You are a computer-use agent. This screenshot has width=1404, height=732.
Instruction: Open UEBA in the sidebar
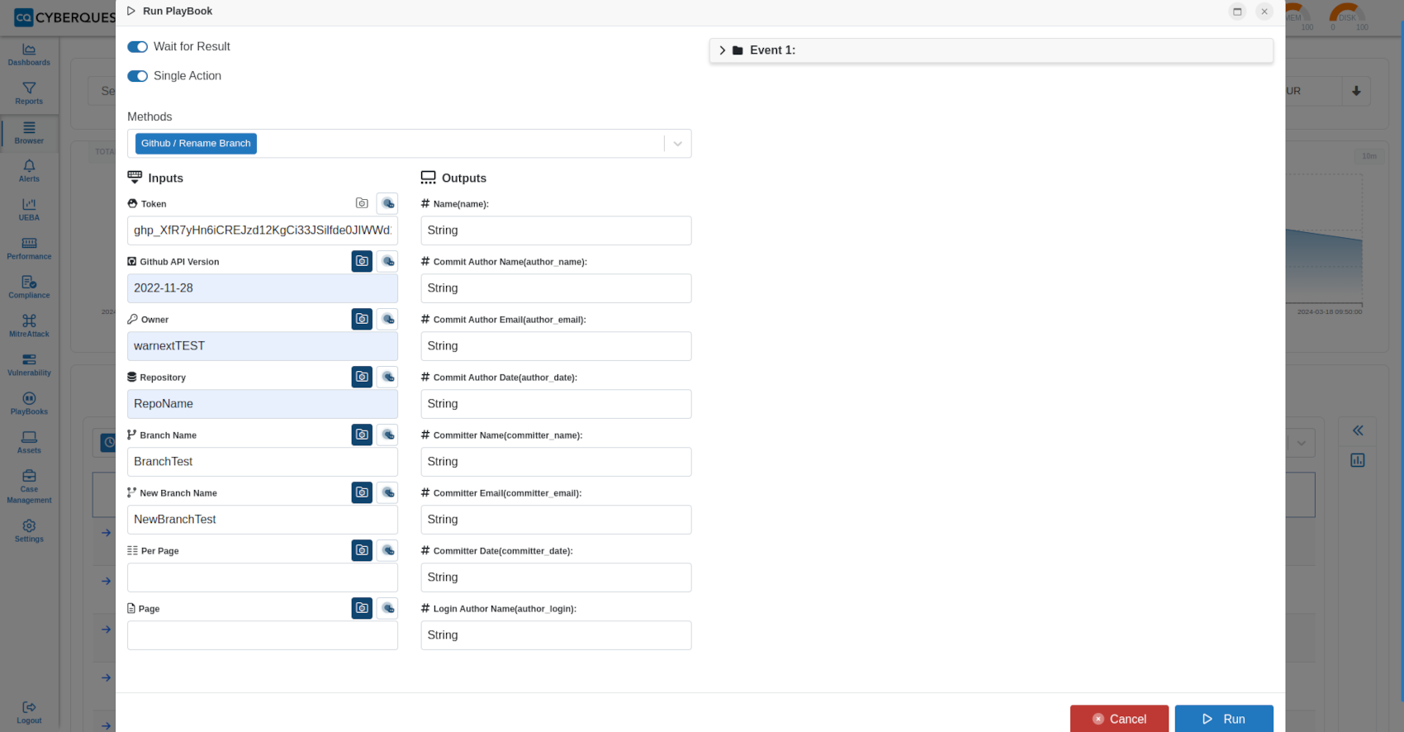[29, 210]
